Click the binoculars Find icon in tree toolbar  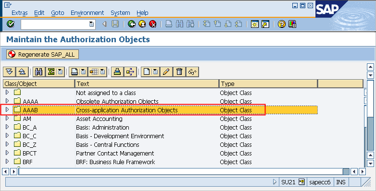click(x=39, y=72)
